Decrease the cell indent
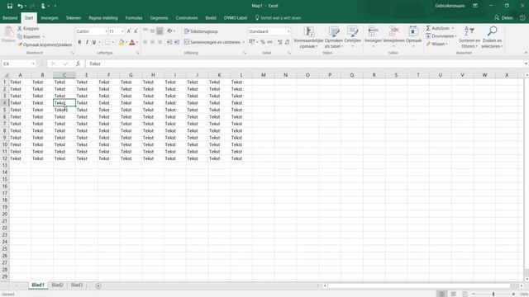The image size is (529, 297). point(169,42)
